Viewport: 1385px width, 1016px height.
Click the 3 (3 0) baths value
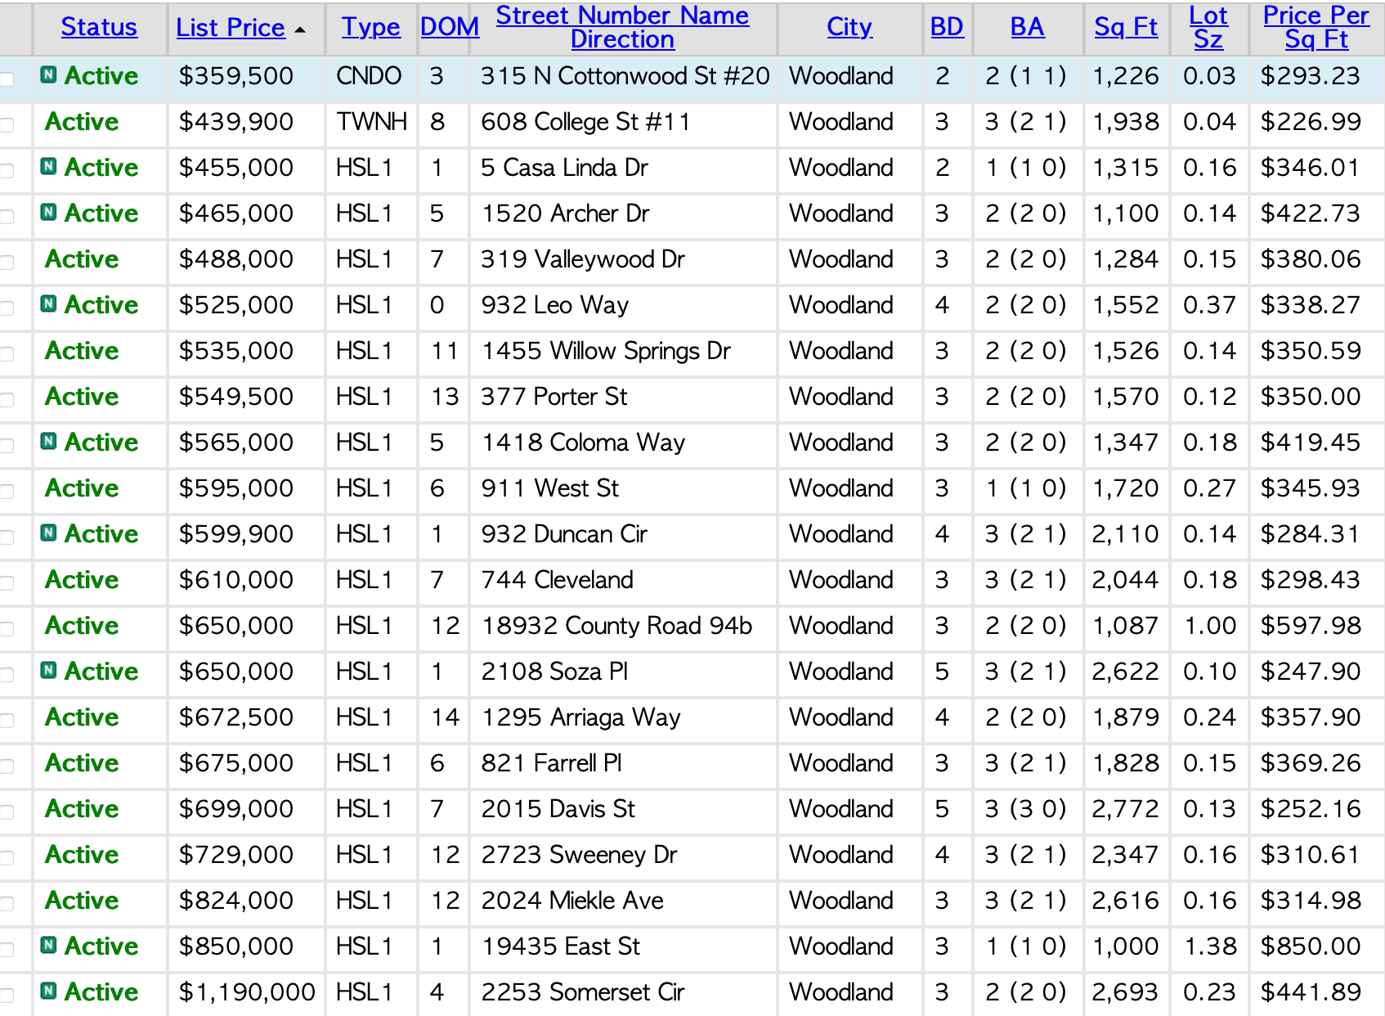(1026, 809)
